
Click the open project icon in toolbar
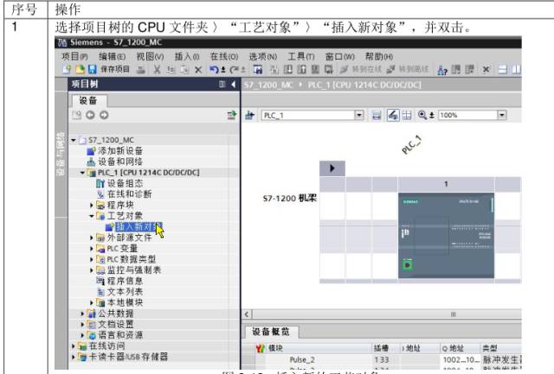[x=80, y=69]
